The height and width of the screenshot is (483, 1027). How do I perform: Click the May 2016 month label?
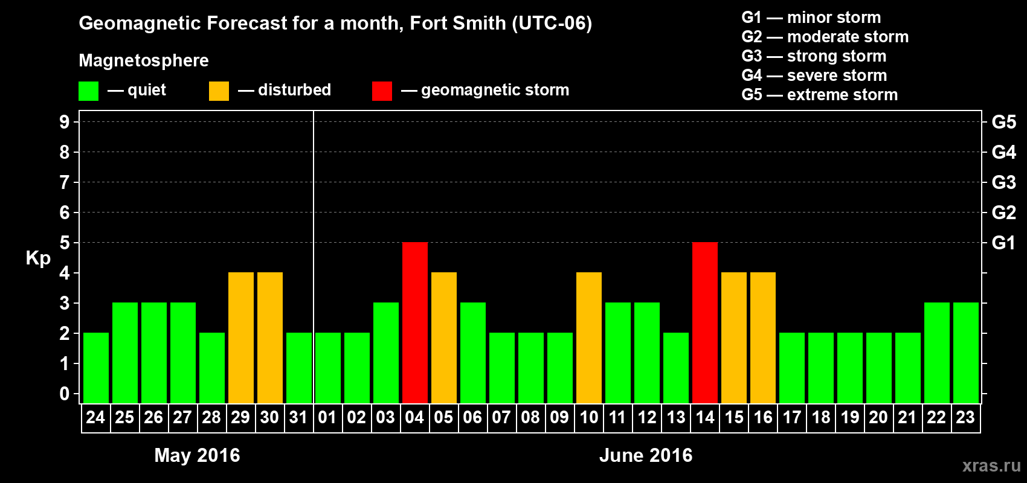tap(197, 455)
